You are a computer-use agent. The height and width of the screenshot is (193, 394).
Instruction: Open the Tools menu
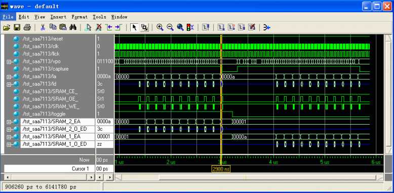tap(99, 17)
